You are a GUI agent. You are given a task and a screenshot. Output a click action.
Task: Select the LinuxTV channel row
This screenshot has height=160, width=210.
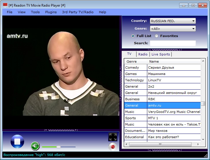(162, 80)
